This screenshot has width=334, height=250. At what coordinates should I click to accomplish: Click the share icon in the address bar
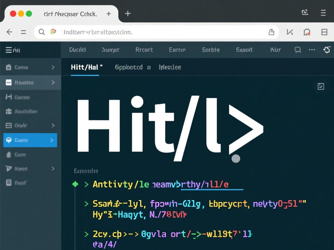coord(271,32)
